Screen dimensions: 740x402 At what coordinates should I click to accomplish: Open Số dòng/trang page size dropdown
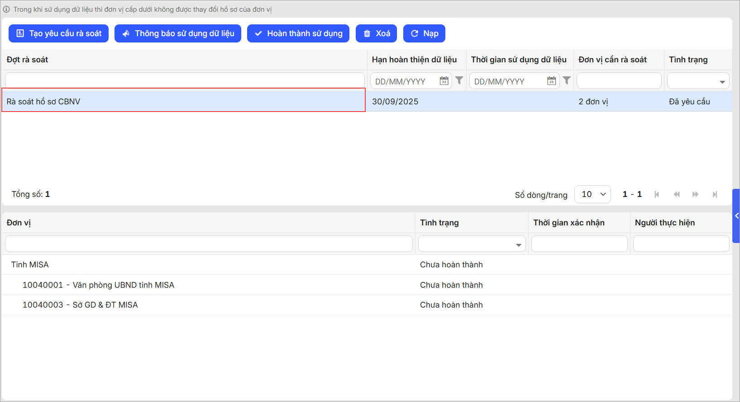(x=592, y=194)
